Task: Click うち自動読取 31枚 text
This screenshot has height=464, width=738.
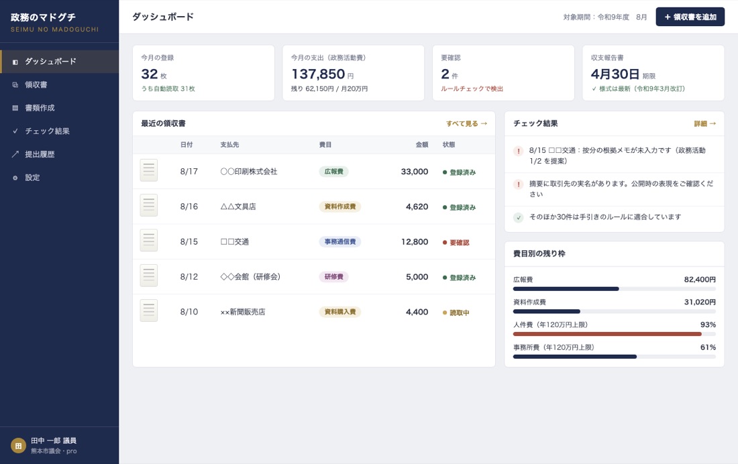Action: [168, 89]
